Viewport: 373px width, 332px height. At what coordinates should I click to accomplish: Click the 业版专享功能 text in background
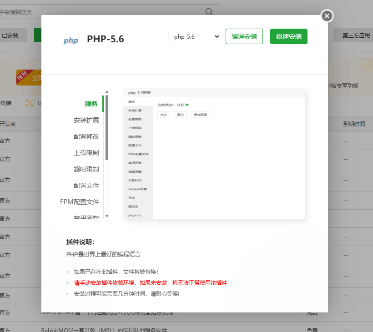343,86
